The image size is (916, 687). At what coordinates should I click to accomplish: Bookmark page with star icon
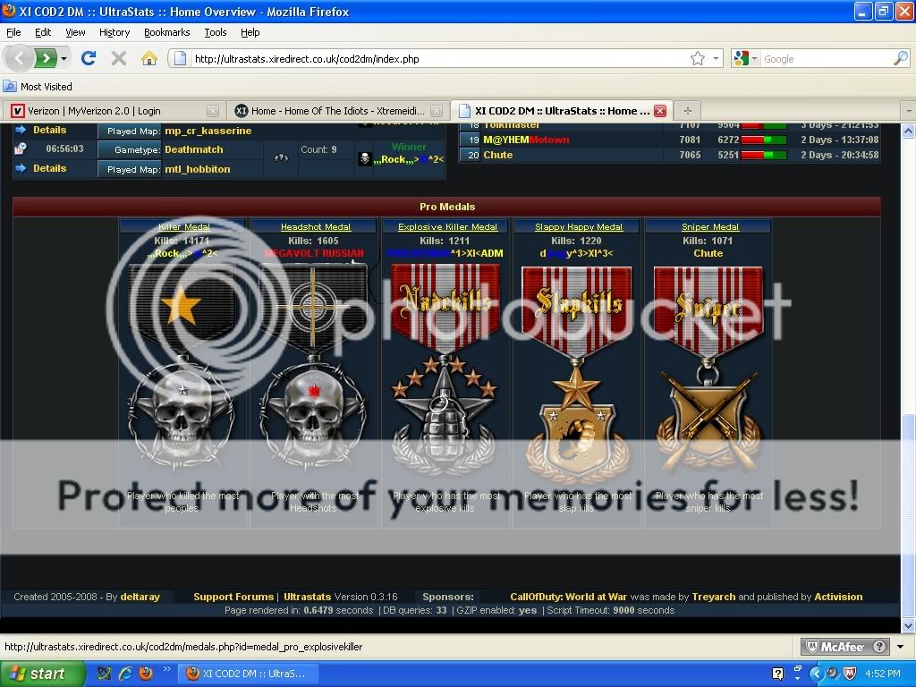click(x=697, y=58)
